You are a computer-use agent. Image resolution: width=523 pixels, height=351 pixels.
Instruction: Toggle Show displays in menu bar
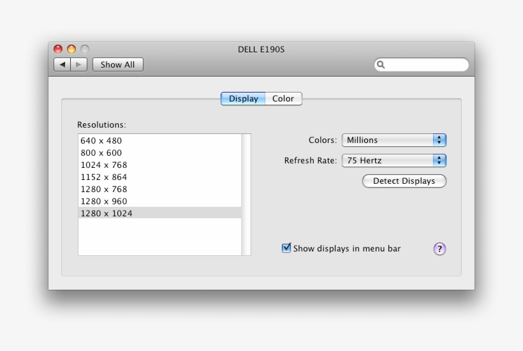click(287, 248)
